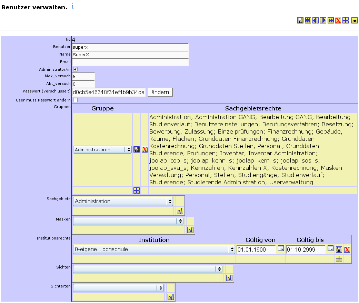Save the Administratoren group row
Screen dimensions: 359x303
(x=137, y=149)
